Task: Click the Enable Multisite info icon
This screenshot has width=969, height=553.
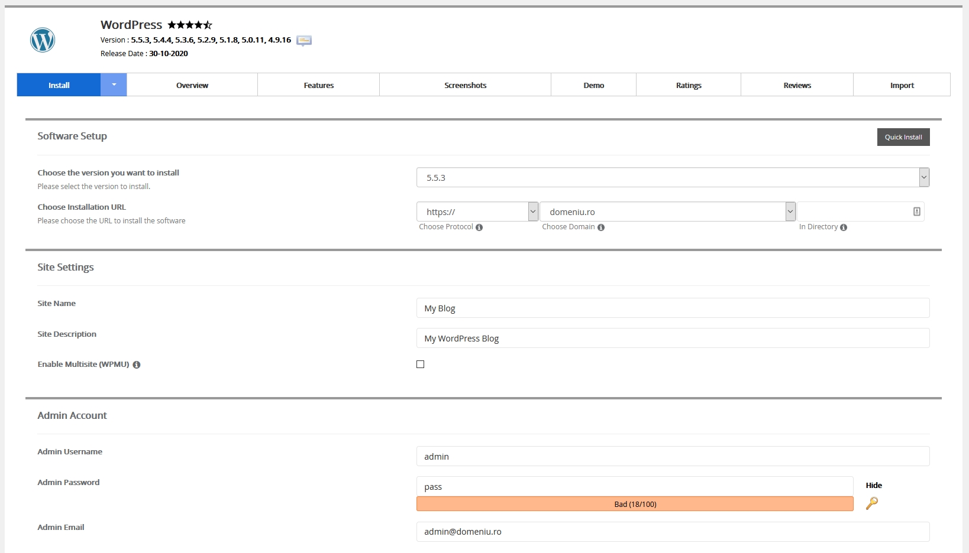Action: coord(137,365)
